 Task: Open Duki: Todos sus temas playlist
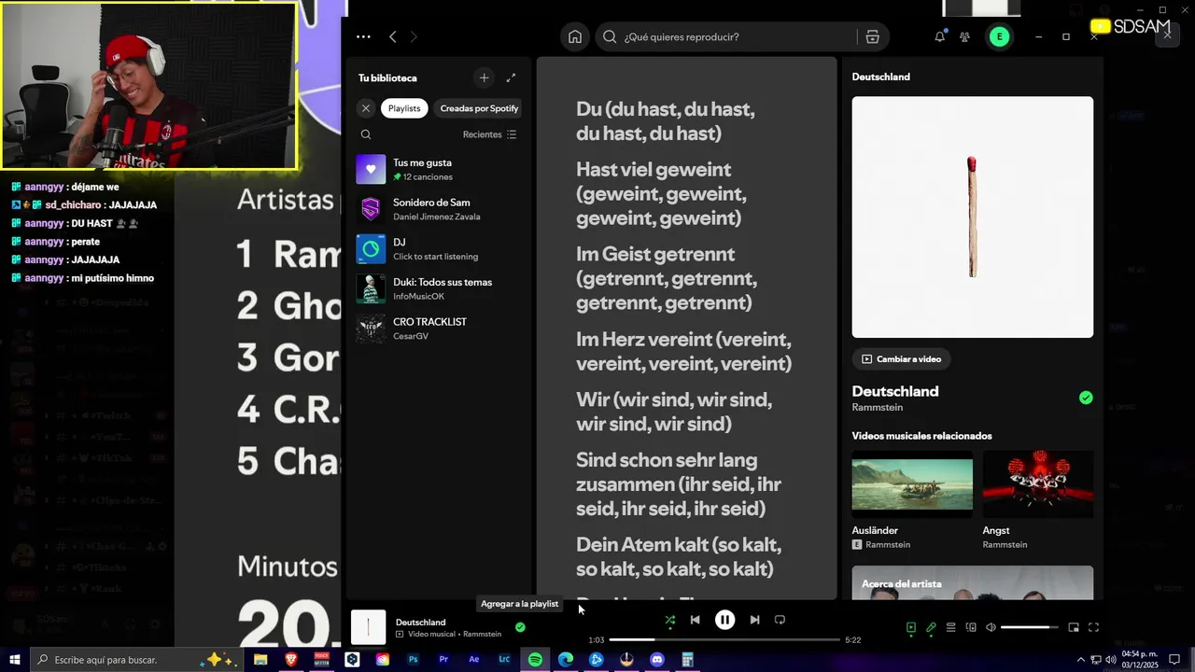[439, 288]
